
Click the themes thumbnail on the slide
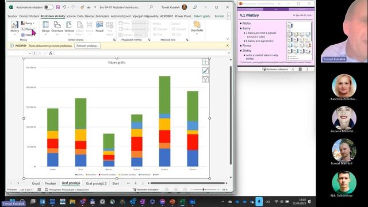(x=300, y=41)
